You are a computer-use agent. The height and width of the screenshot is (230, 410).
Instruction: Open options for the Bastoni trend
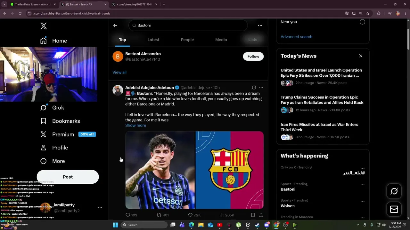362,185
